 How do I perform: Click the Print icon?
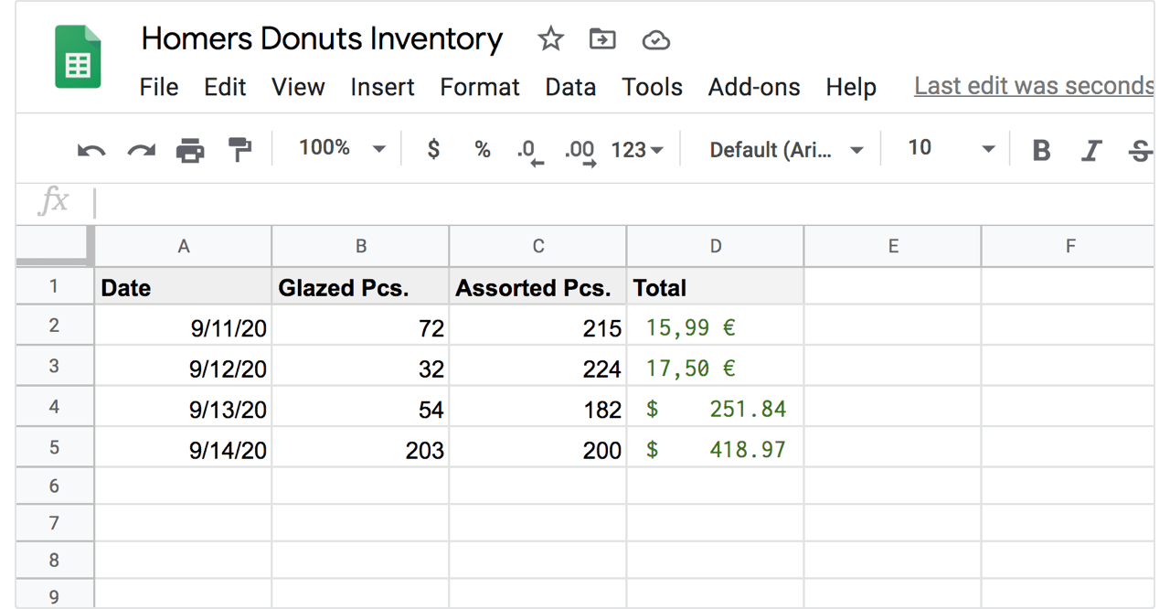tap(190, 150)
